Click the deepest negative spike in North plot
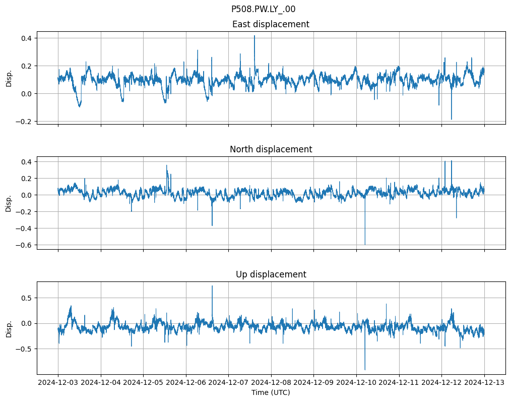 click(x=365, y=244)
